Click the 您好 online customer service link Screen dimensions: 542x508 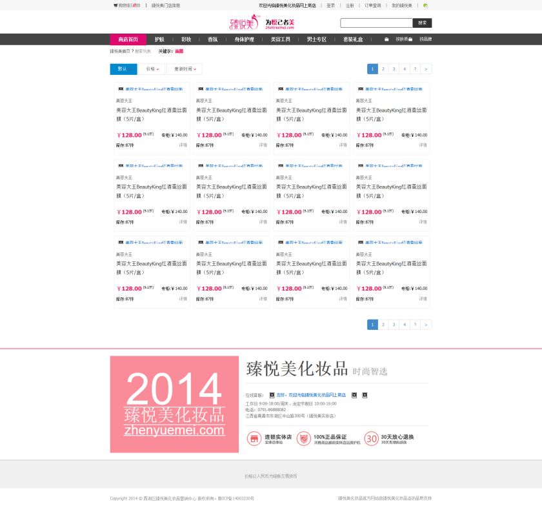pos(311,395)
